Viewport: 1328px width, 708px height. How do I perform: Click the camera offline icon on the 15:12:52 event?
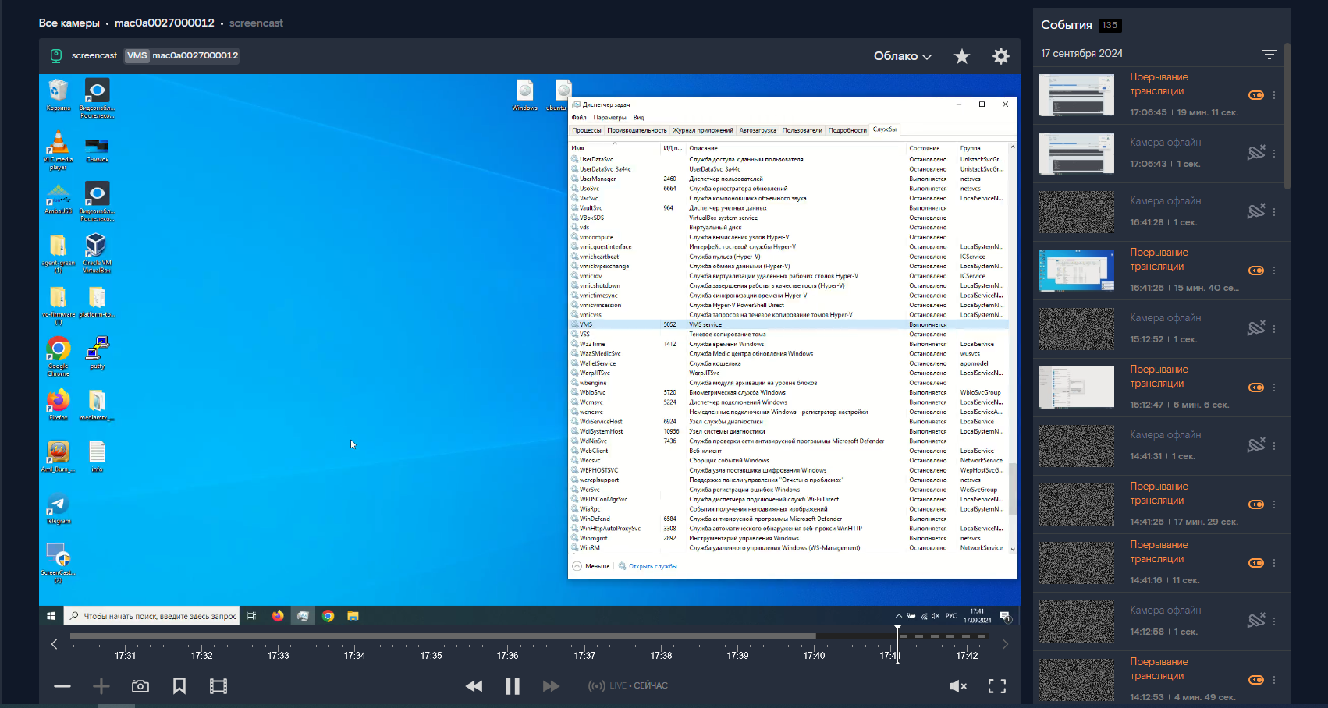click(x=1256, y=328)
